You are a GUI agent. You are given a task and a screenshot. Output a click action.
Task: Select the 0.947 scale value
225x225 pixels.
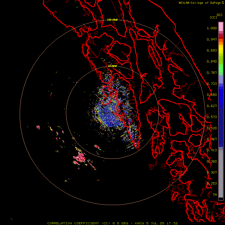pyautogui.click(x=212, y=39)
